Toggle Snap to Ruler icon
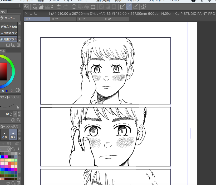 122,7
